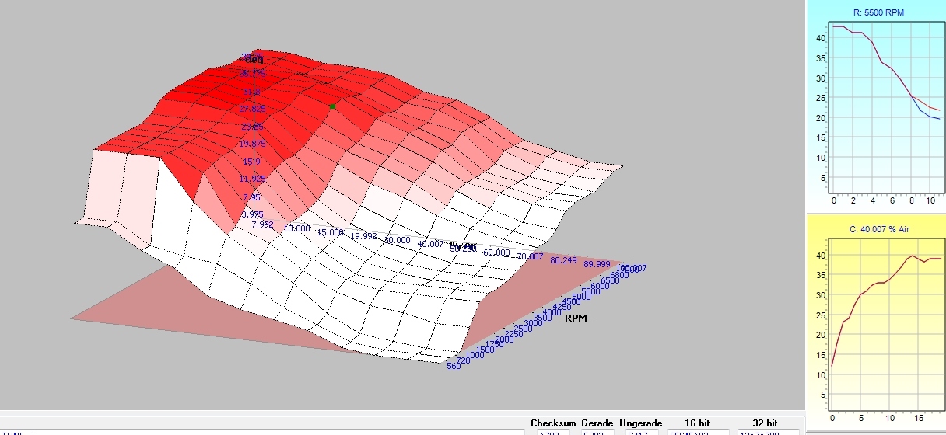Click the '16 bit' column header
This screenshot has width=946, height=435.
point(698,423)
